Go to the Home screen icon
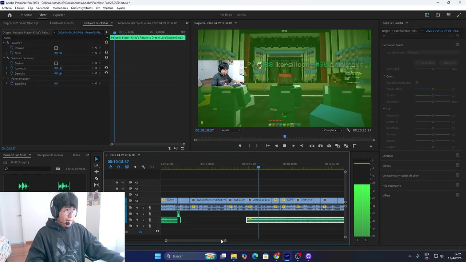This screenshot has height=262, width=466. [x=9, y=15]
